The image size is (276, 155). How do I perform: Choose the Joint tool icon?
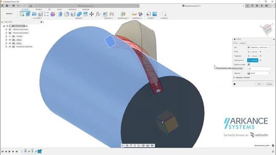pyautogui.click(x=112, y=14)
